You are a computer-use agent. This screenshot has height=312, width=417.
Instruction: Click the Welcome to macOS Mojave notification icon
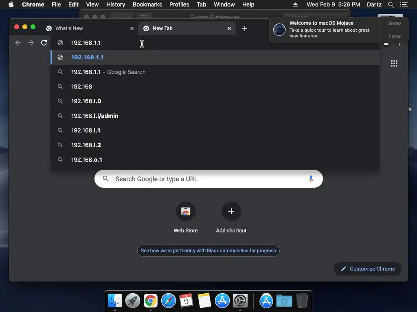pos(279,29)
